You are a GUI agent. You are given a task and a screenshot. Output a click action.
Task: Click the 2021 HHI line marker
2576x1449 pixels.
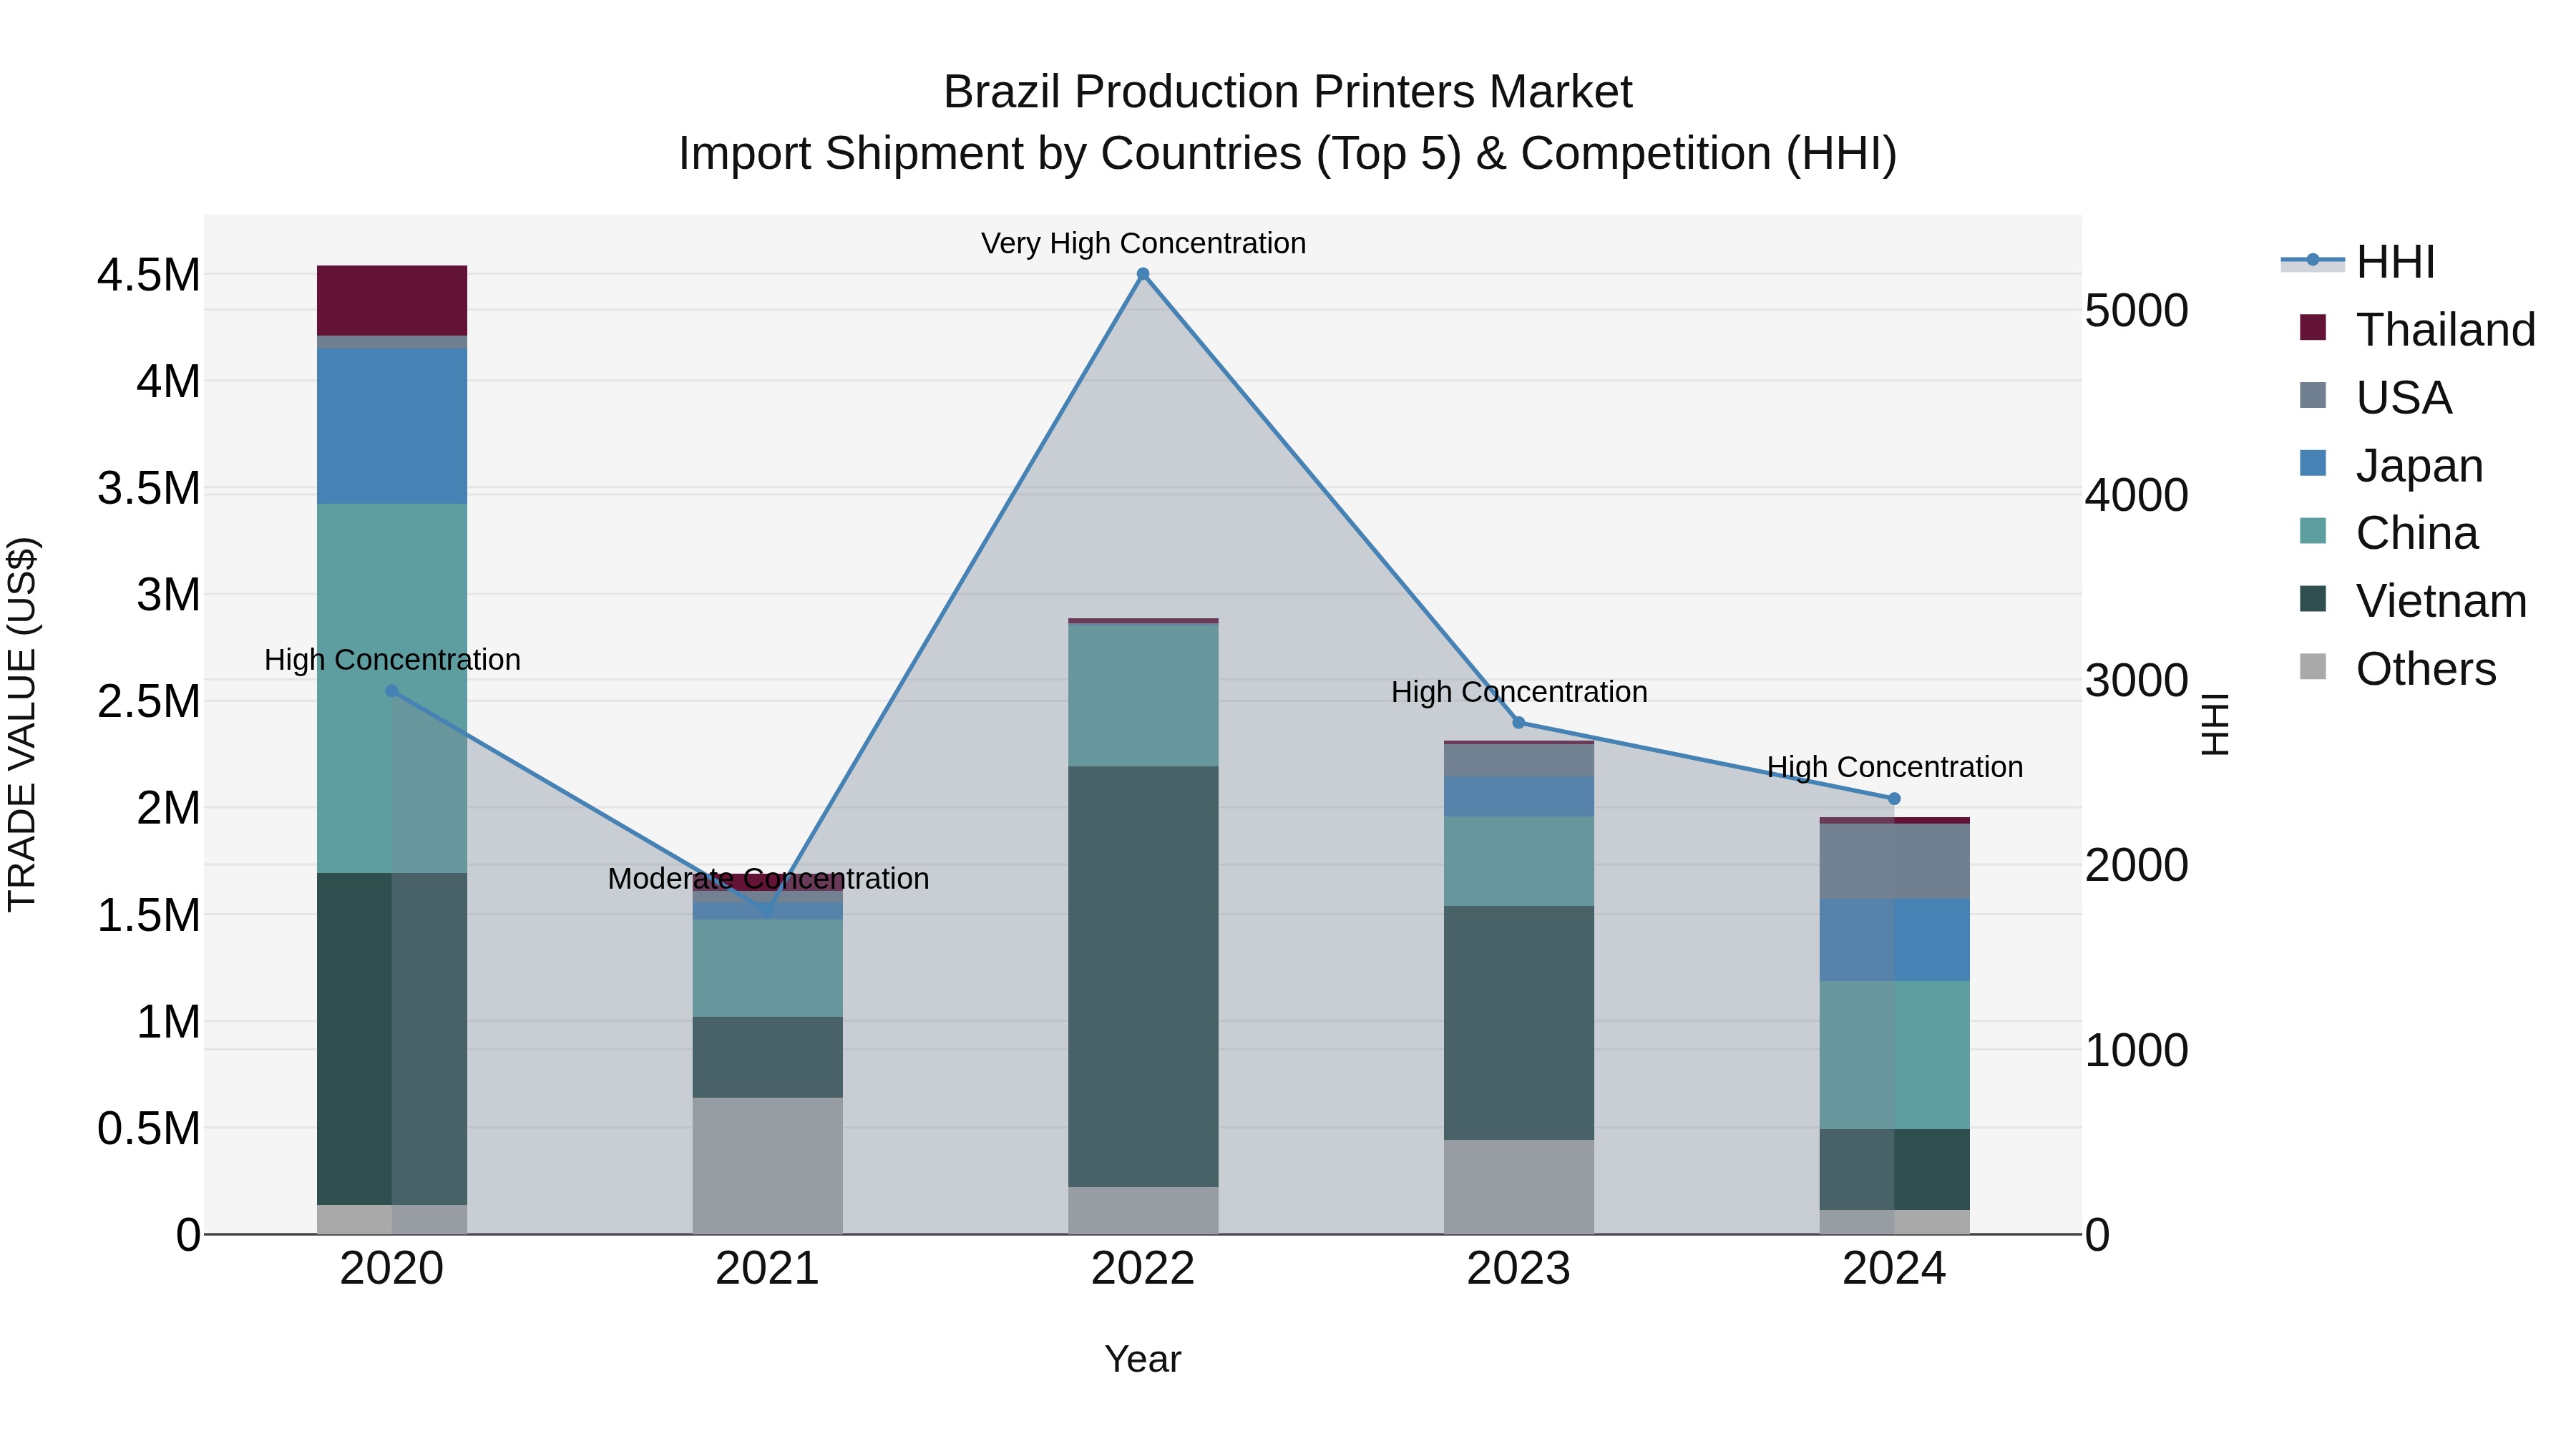coord(768,912)
